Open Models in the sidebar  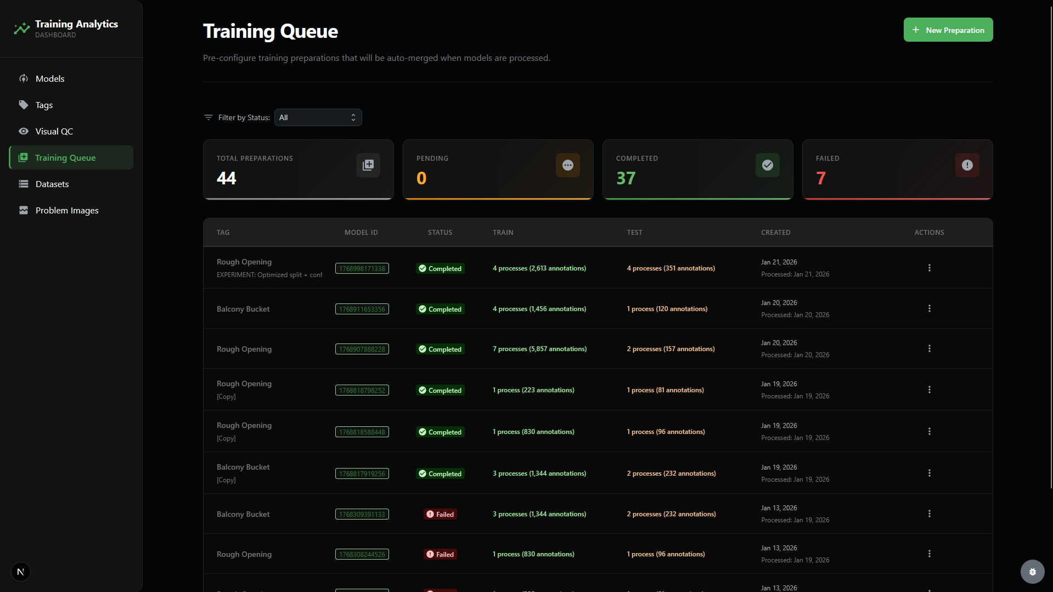[x=71, y=78]
